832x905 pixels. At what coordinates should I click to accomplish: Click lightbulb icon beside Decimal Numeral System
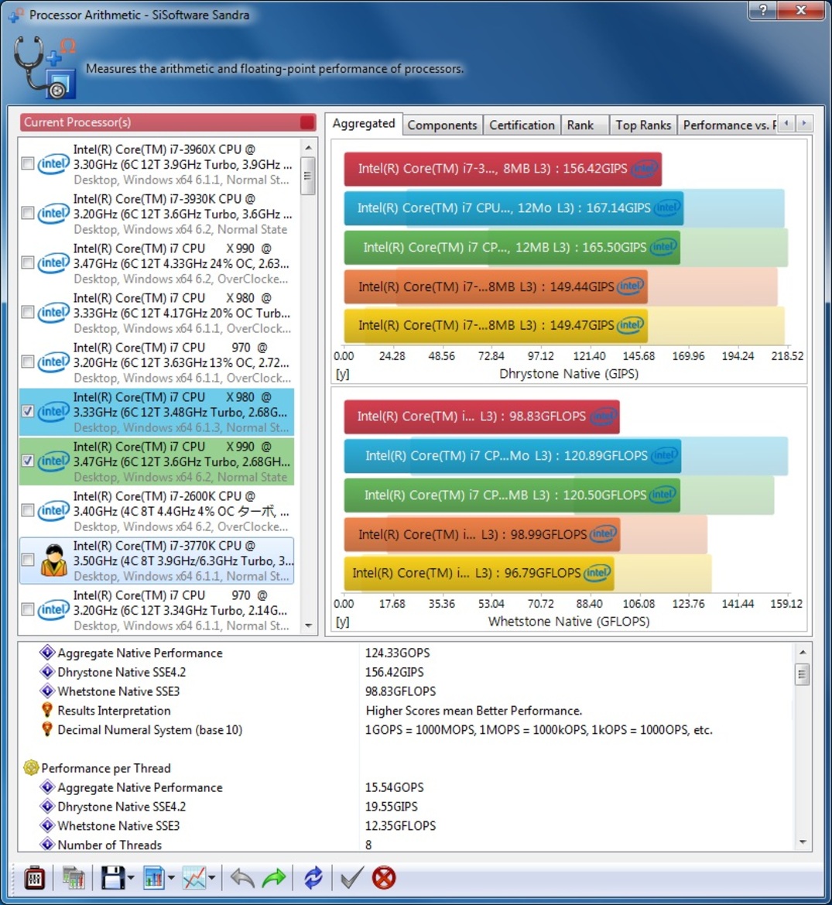[x=47, y=729]
